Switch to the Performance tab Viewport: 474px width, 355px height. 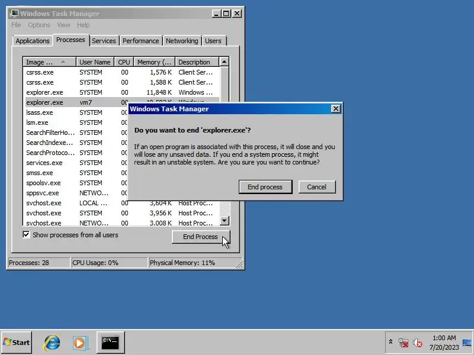point(140,41)
